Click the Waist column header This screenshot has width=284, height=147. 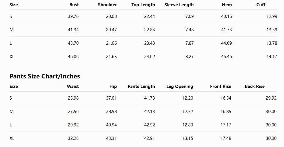(x=73, y=86)
